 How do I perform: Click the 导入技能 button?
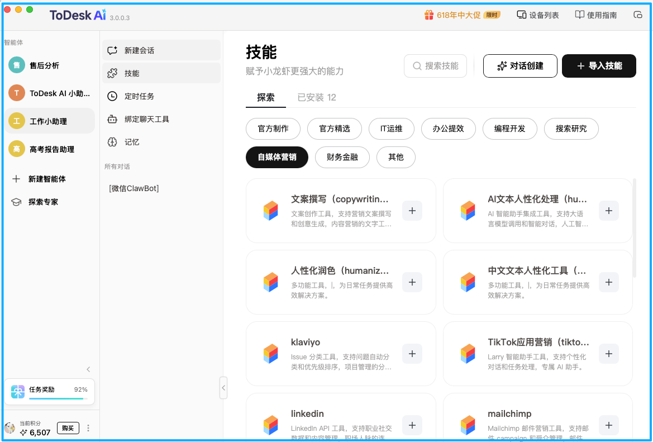point(599,66)
